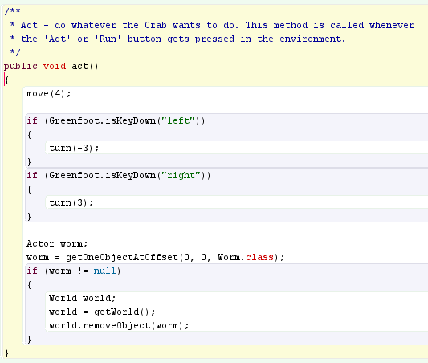Click the '/**' comment opening line
Viewport: 428px width, 363px height.
click(x=13, y=11)
